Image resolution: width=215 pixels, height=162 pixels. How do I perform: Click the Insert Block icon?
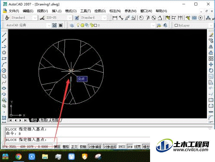click(4, 100)
